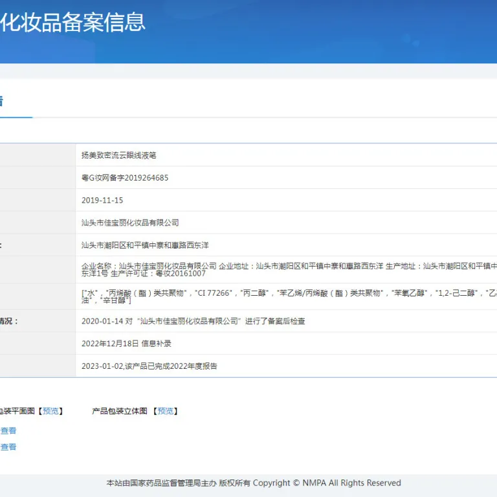Select filing number 粤G妆网备字2019264685
Image resolution: width=497 pixels, height=497 pixels.
(x=125, y=178)
